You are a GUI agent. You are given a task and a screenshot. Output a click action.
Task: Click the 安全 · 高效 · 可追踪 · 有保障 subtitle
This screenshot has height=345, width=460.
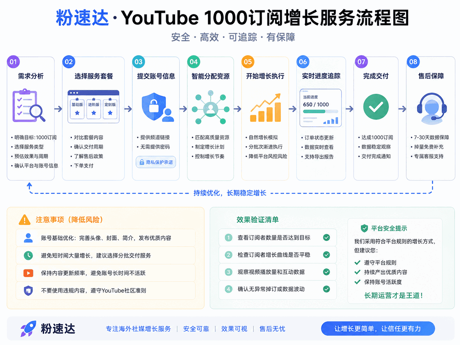click(233, 37)
